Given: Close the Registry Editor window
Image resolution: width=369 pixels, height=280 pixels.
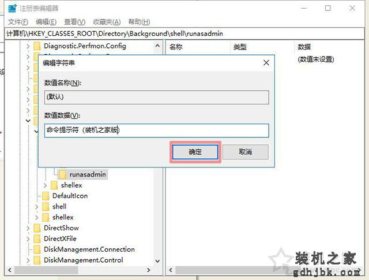Looking at the screenshot, I should [x=352, y=8].
